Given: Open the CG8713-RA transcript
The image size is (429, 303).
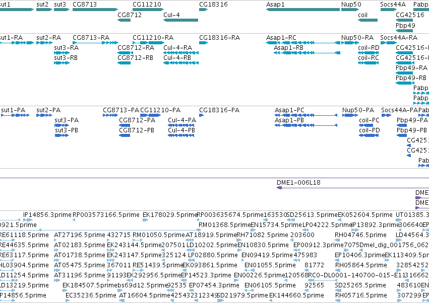Looking at the screenshot, I should click(95, 43).
